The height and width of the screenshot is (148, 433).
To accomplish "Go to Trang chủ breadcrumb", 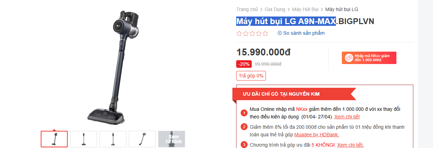I will pos(247,9).
